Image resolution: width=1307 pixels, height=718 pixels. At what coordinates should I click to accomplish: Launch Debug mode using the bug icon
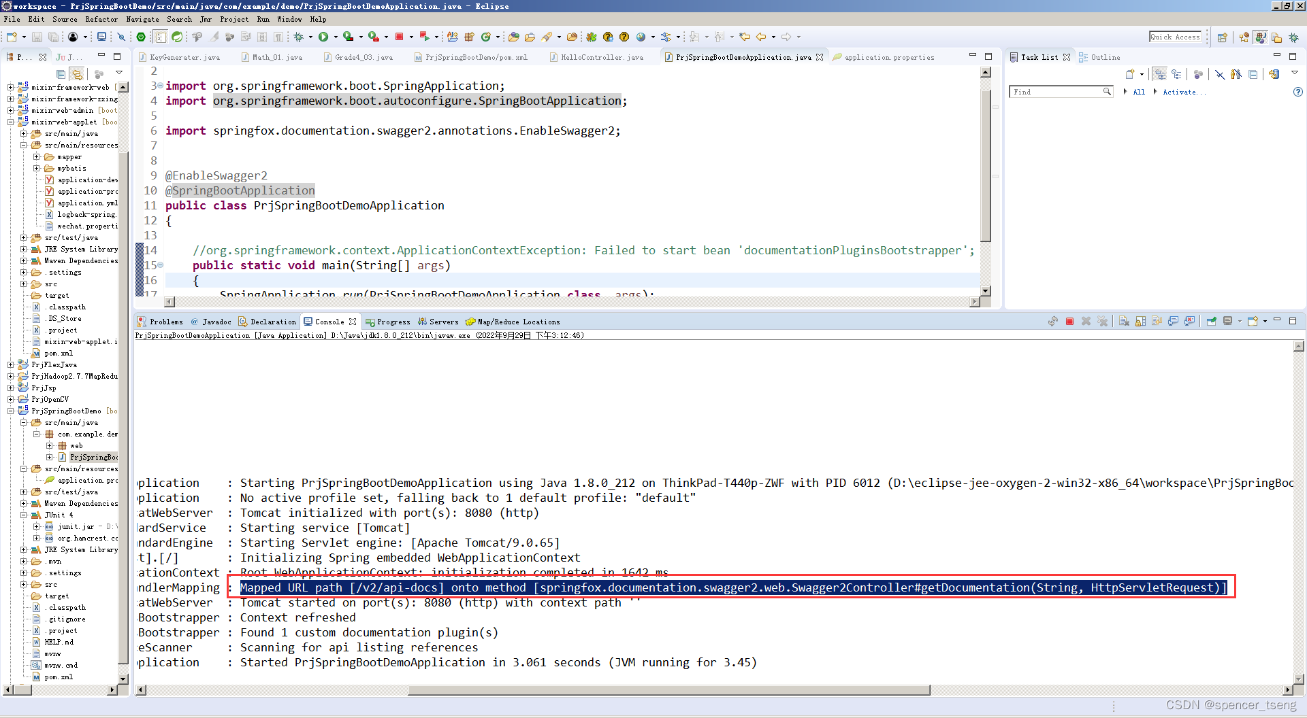tap(298, 37)
